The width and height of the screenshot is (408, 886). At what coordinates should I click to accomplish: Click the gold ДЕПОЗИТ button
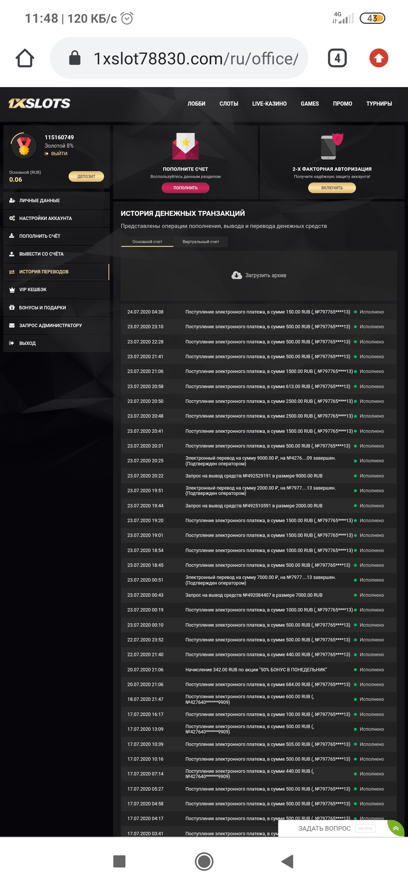coord(86,176)
